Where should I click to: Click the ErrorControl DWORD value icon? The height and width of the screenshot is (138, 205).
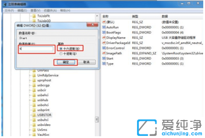point(104,48)
